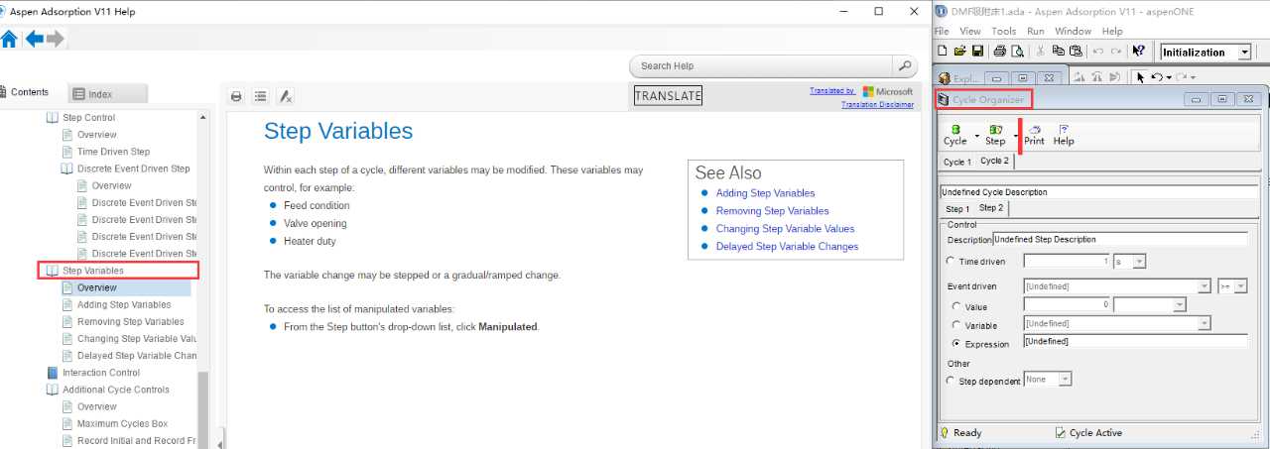Select the Expression radio button
Image resolution: width=1270 pixels, height=449 pixels.
956,344
